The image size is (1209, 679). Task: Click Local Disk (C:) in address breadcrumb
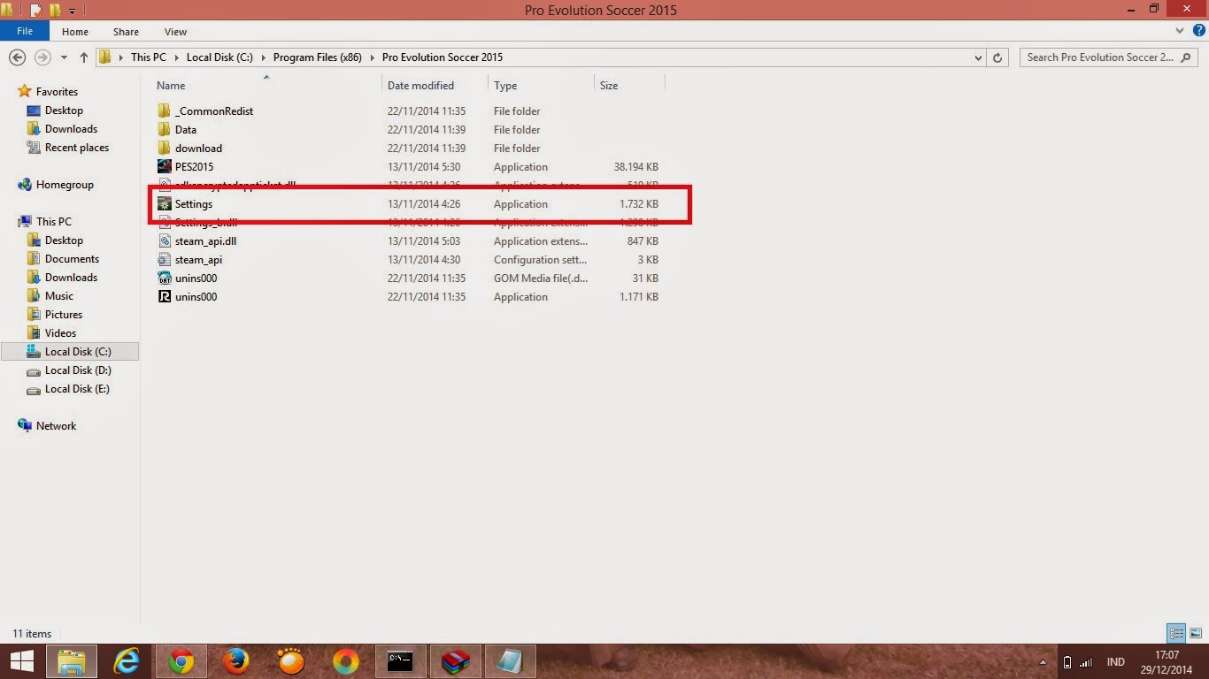pyautogui.click(x=219, y=57)
